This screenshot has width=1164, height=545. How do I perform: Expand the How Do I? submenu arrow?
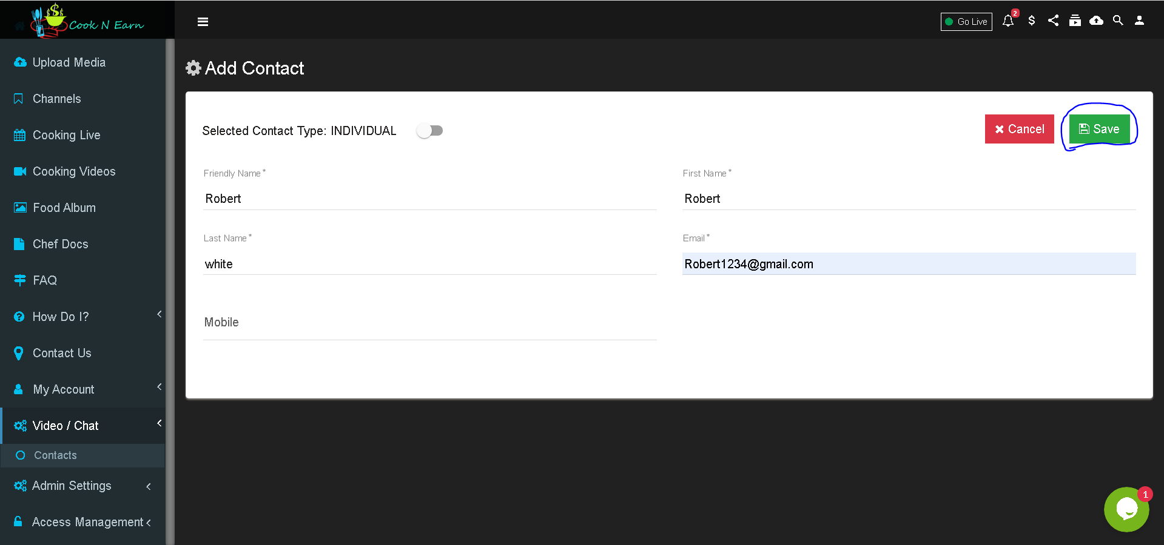pyautogui.click(x=160, y=314)
